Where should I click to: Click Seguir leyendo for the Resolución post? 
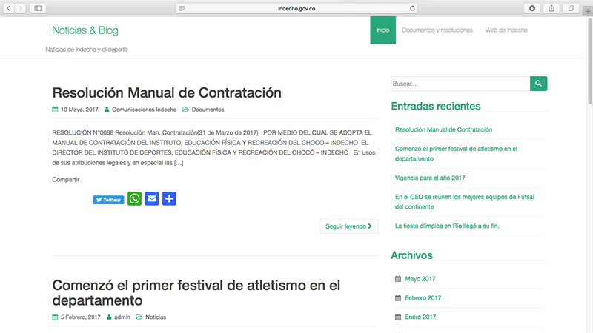click(x=348, y=226)
